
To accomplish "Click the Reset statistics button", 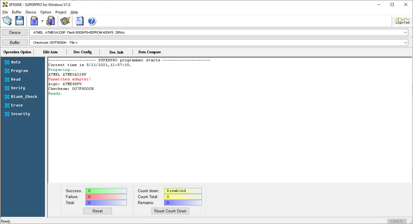I will 98,211.
